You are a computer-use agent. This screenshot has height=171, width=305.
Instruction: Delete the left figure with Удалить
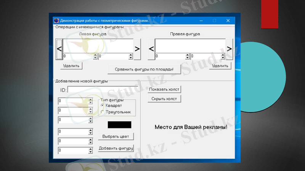tap(71, 66)
